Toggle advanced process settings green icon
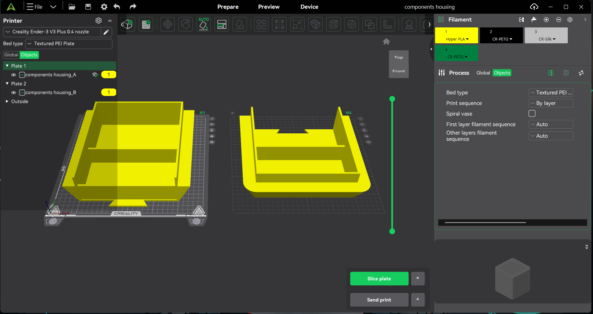 551,73
